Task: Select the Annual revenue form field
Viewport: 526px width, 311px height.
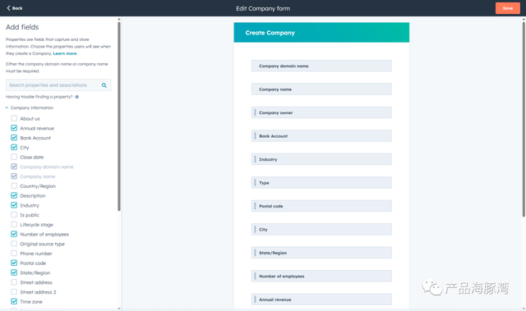Action: pyautogui.click(x=321, y=300)
